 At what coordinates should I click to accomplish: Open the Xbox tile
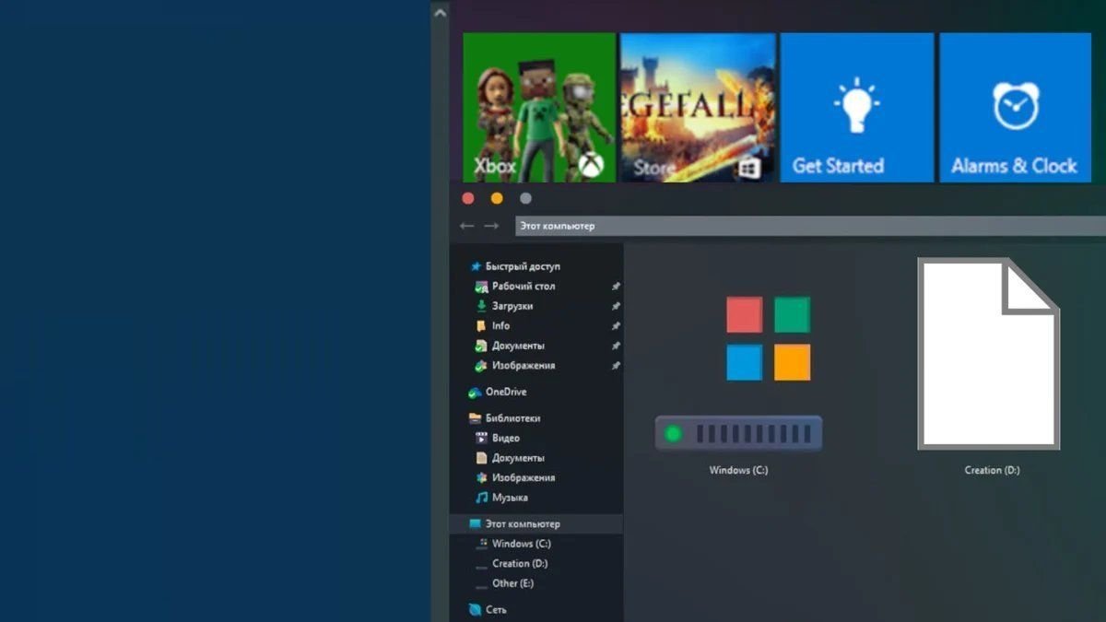539,108
